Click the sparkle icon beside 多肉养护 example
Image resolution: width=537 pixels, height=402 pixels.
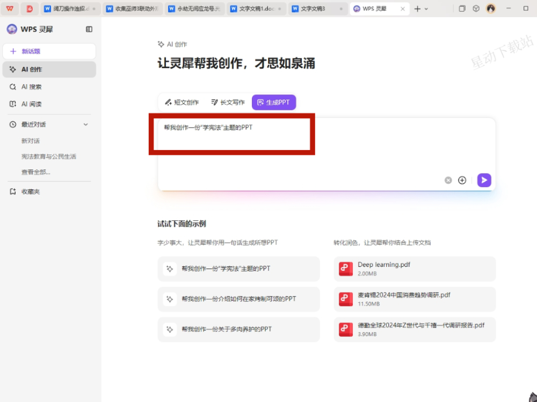(x=170, y=330)
